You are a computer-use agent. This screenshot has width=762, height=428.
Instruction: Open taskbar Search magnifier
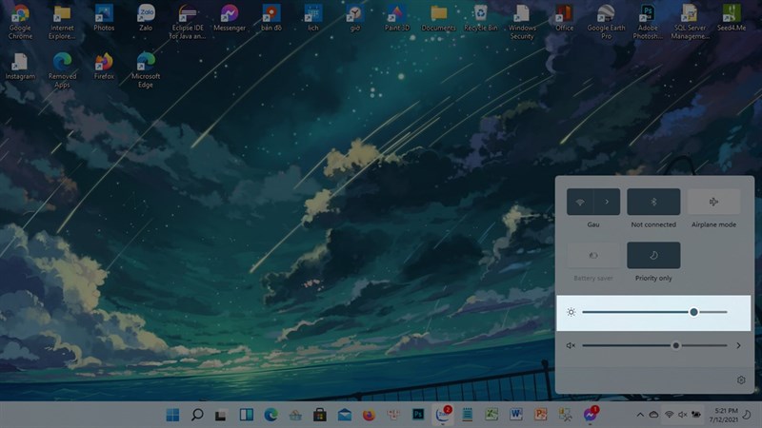[x=197, y=415]
